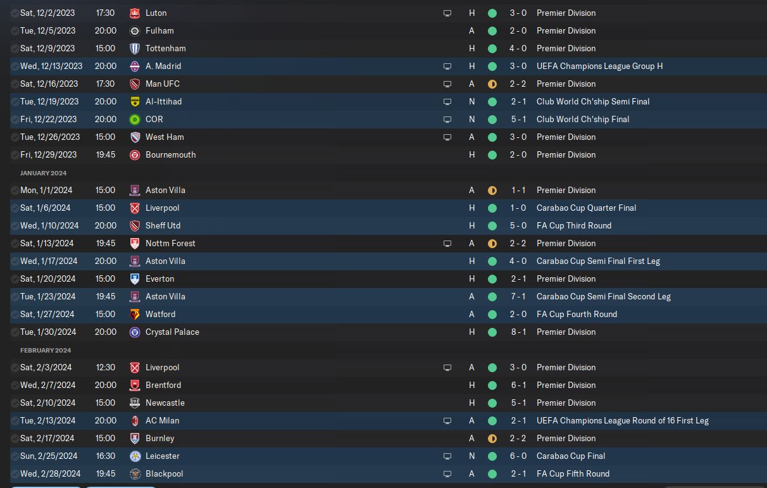Click the TV broadcast icon for Luton match

tap(447, 13)
